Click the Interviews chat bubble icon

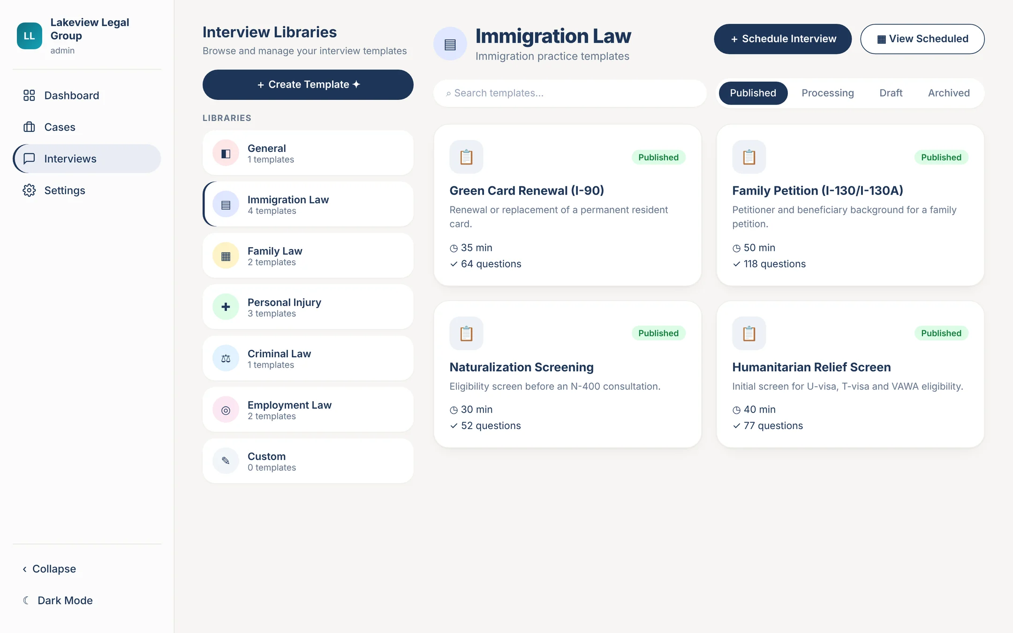tap(29, 158)
